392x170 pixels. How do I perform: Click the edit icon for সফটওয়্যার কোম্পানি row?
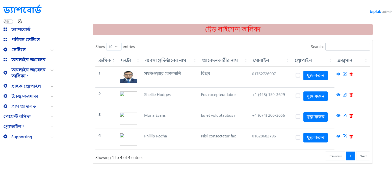[345, 74]
